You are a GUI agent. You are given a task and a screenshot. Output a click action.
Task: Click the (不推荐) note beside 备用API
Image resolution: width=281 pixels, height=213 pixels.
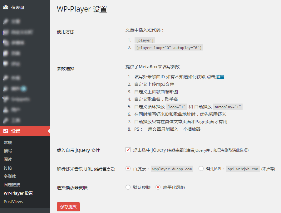pyautogui.click(x=268, y=169)
